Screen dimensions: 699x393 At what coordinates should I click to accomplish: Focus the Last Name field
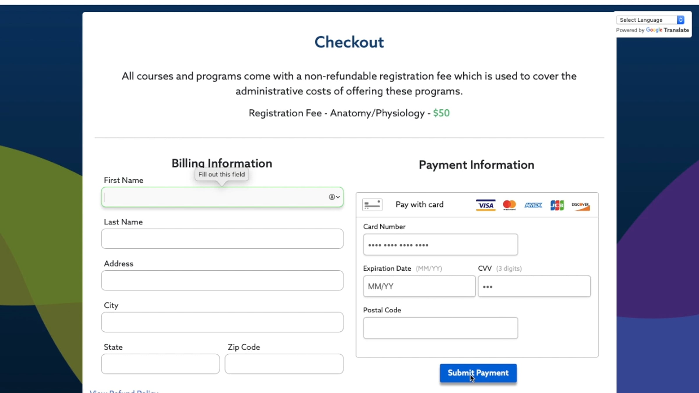pyautogui.click(x=222, y=239)
